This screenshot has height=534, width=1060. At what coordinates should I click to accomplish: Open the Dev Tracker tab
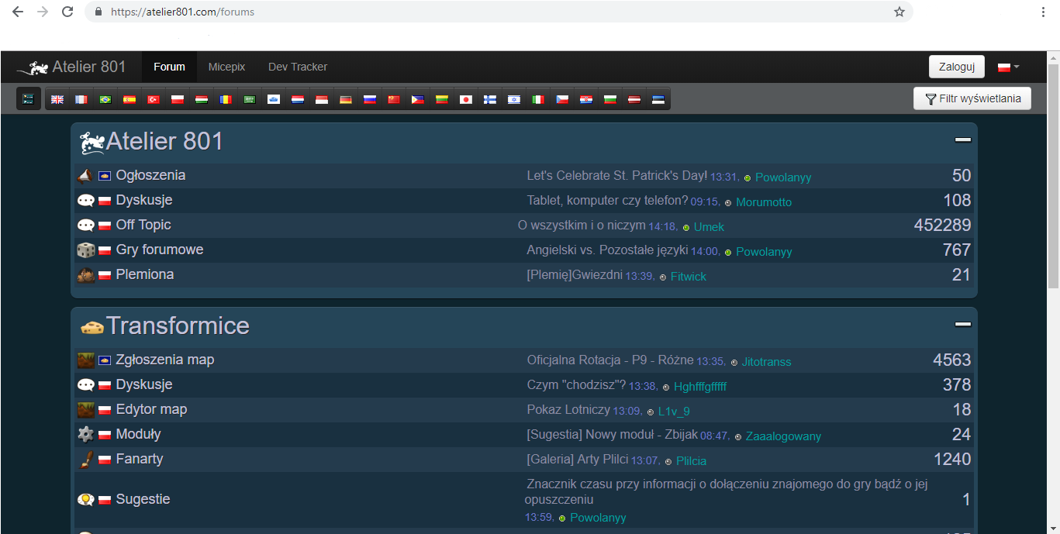(298, 67)
